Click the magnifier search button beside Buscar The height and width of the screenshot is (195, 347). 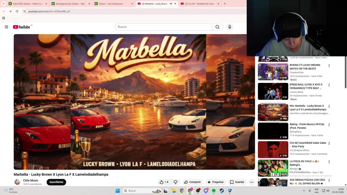217,27
